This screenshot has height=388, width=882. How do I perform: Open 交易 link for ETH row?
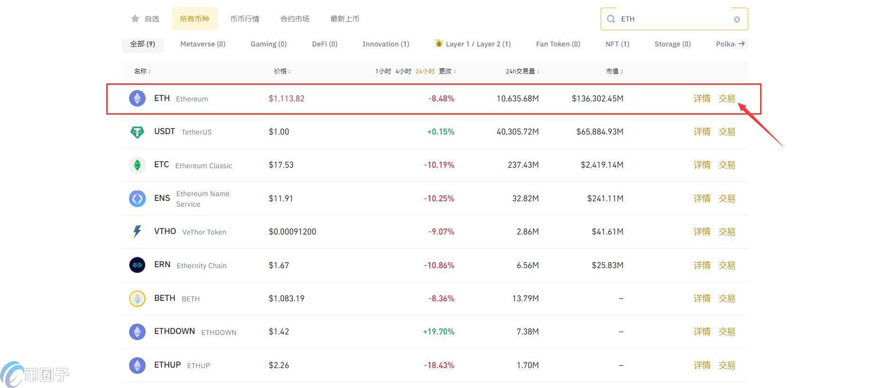point(726,99)
